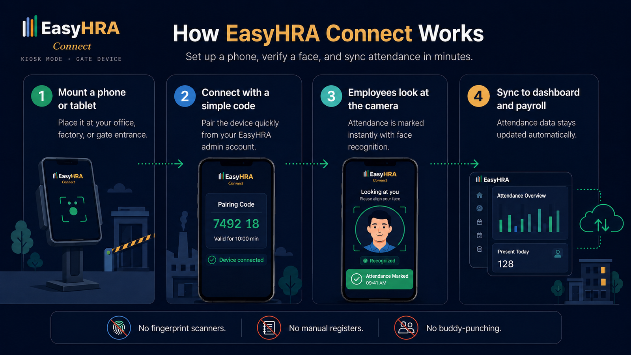Click EasyHRA Connect logo on face recognition phone
Image resolution: width=631 pixels, height=355 pixels.
point(380,176)
